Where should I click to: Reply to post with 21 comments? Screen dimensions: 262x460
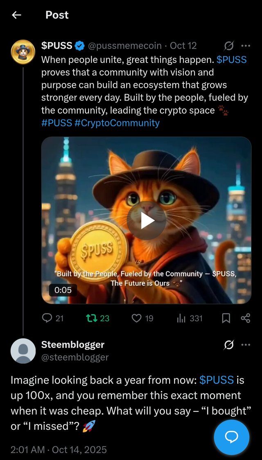[x=53, y=318]
